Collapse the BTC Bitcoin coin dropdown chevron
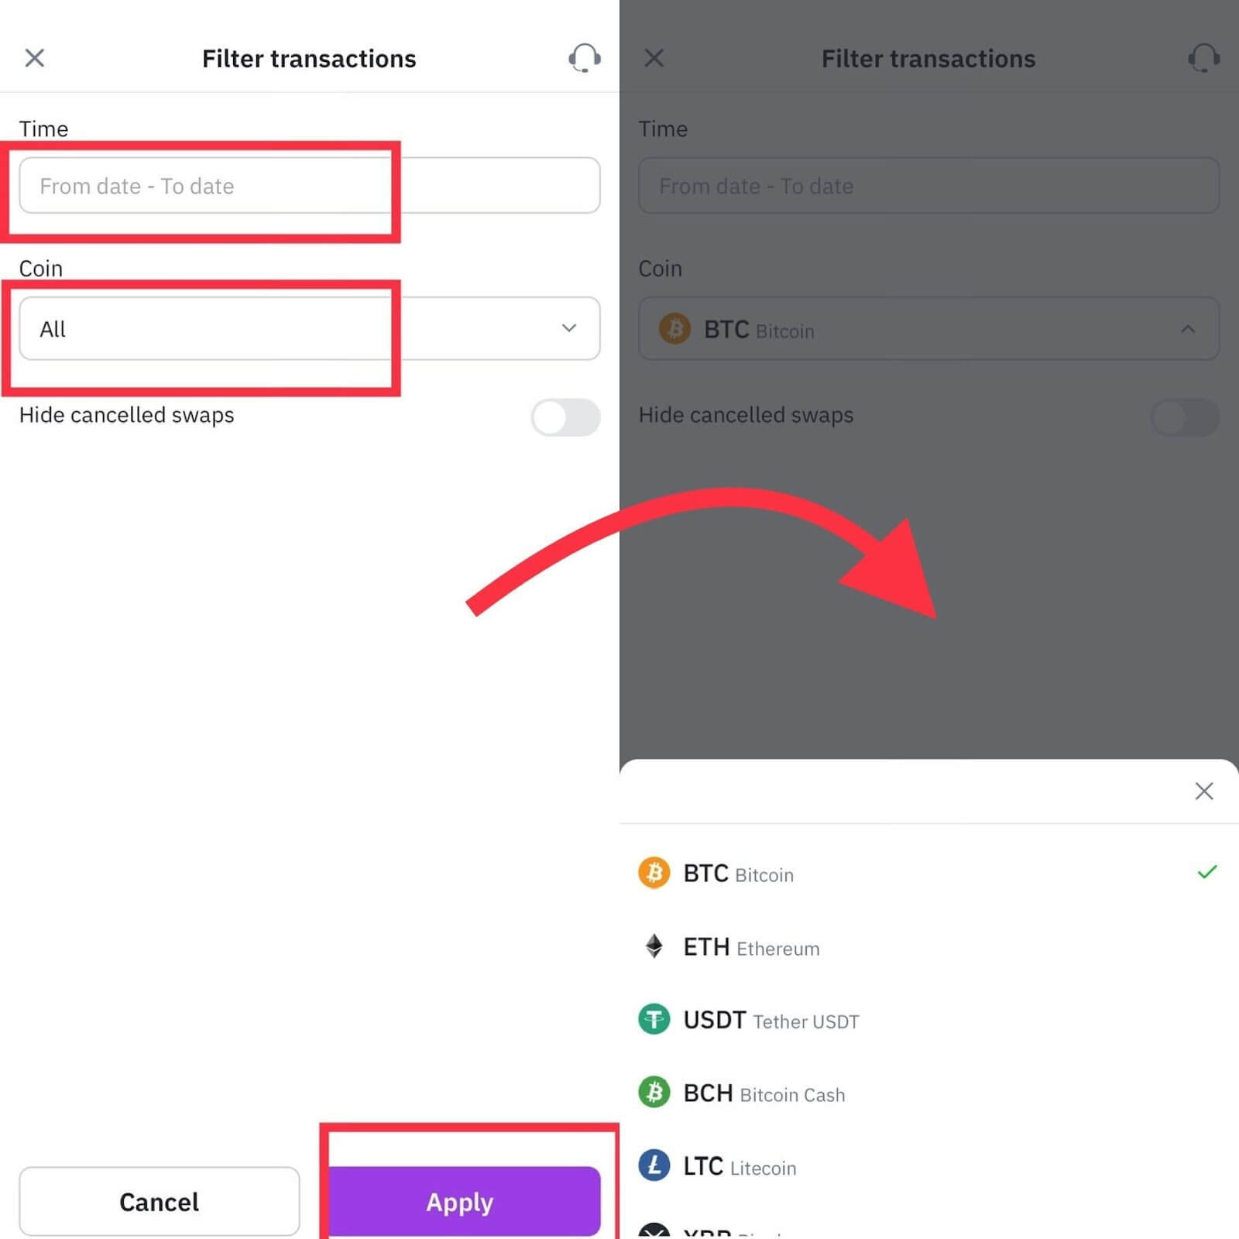 [1188, 329]
